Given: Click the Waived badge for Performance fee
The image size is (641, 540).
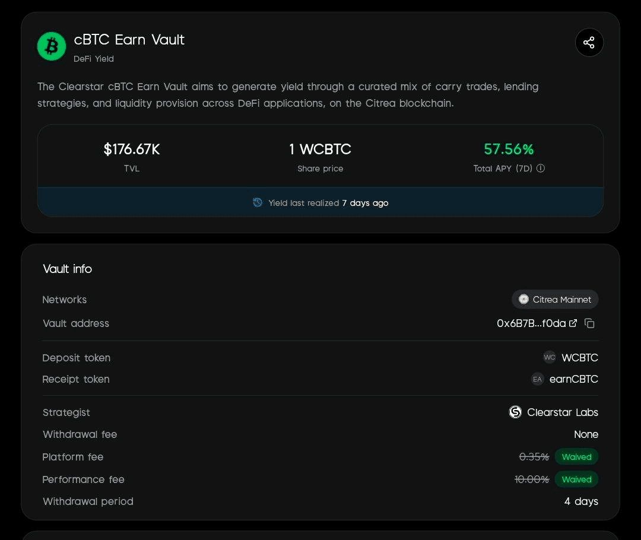Looking at the screenshot, I should point(576,479).
